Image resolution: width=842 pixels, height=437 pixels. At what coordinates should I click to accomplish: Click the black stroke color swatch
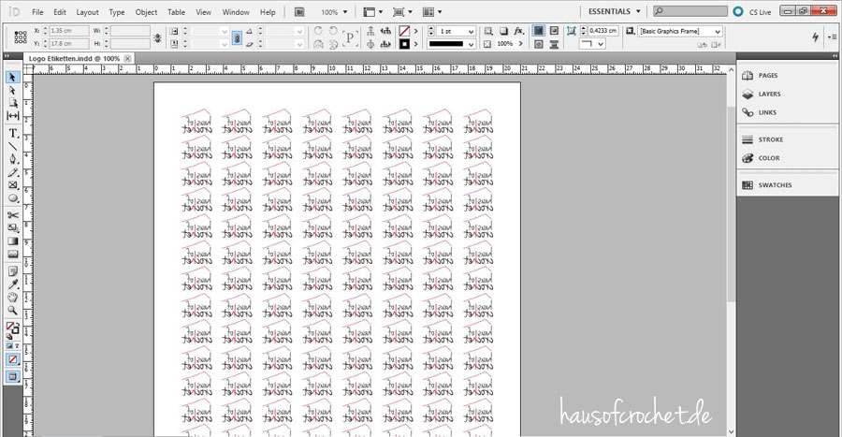404,44
